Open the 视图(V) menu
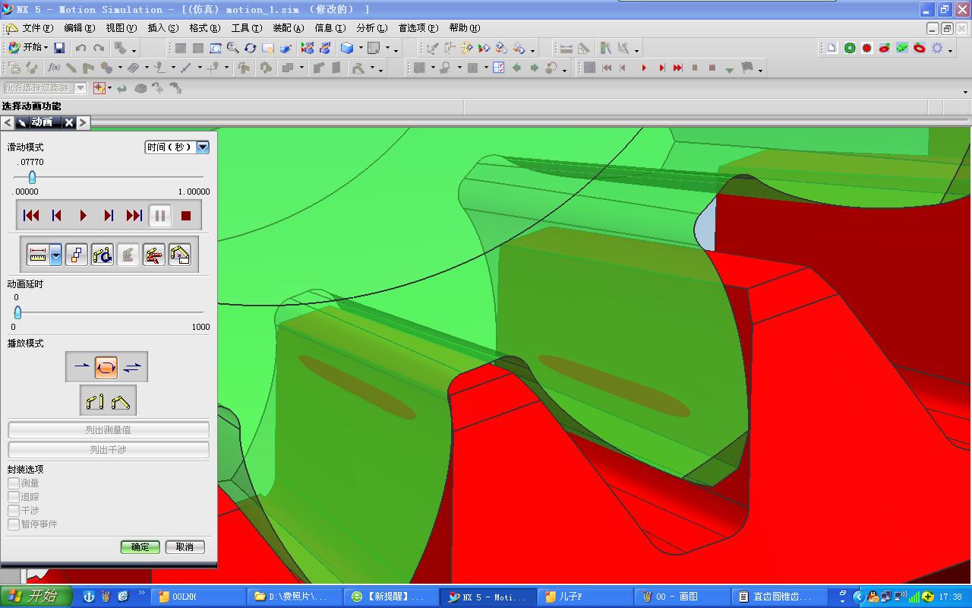Screen dimensions: 972x608 tap(121, 28)
